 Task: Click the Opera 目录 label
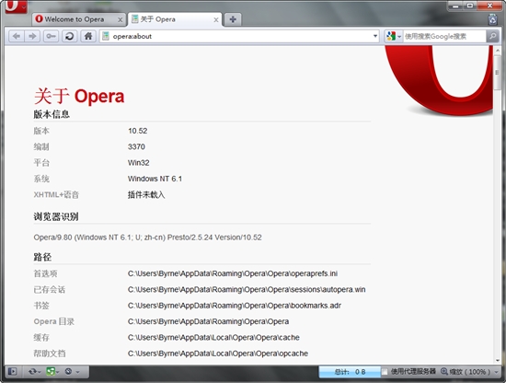54,321
